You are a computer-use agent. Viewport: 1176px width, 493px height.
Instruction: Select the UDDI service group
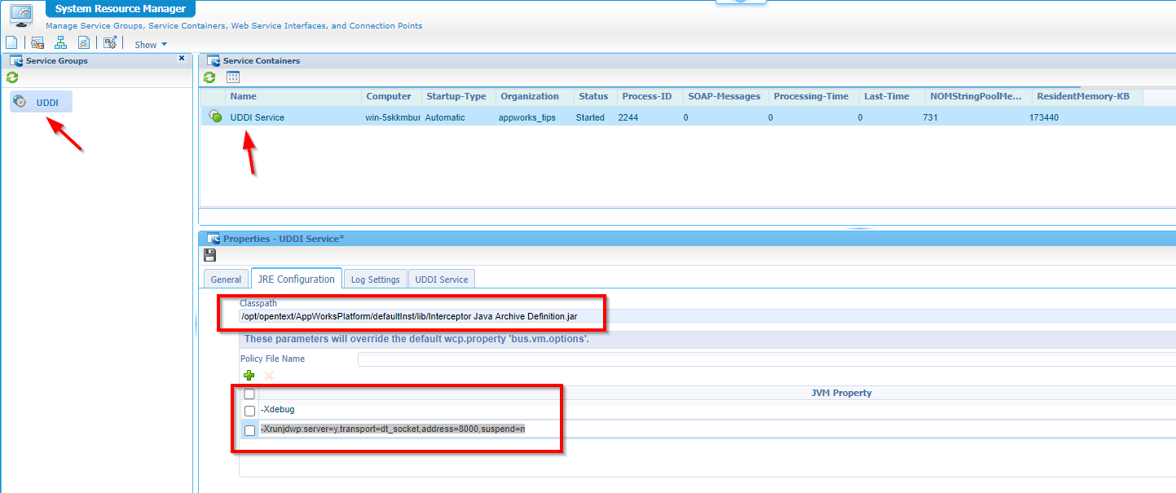click(46, 102)
